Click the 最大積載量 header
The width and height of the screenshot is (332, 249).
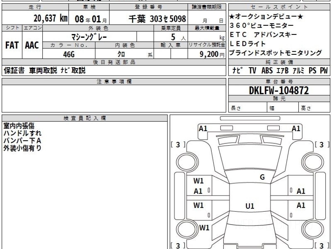click(207, 28)
